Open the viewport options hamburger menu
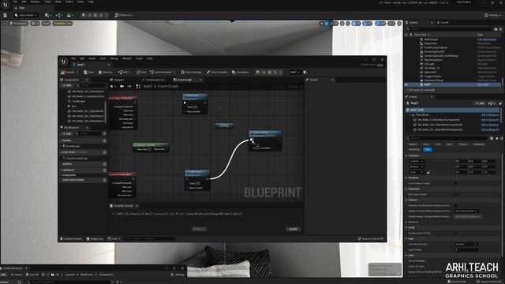 4,24
